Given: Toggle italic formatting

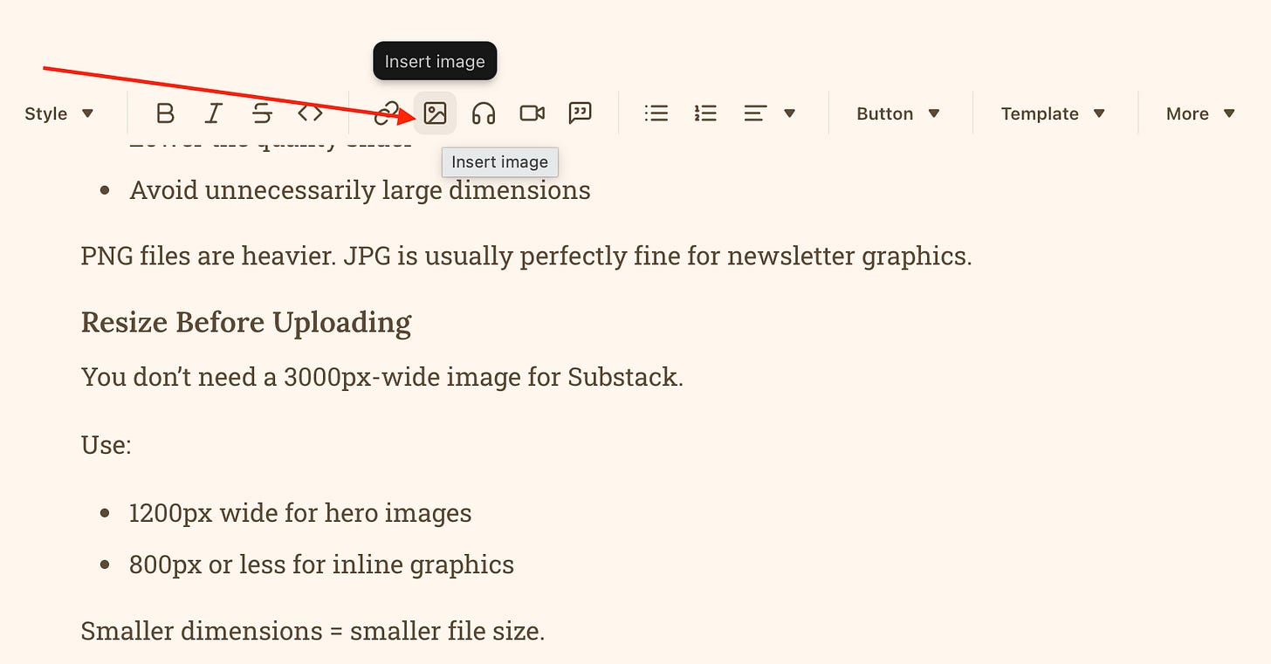Looking at the screenshot, I should (x=213, y=113).
